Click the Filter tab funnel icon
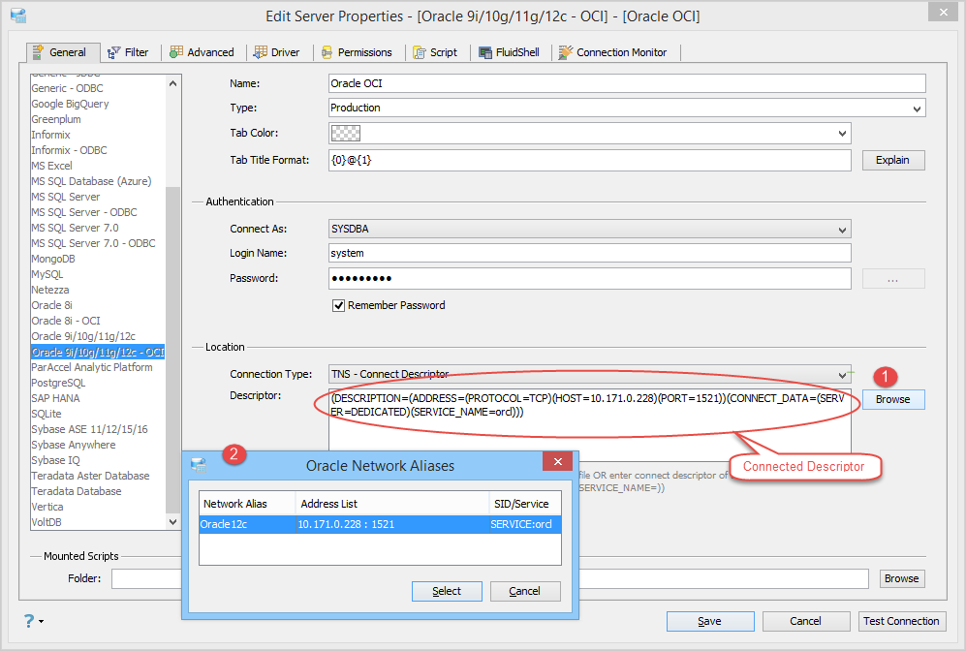Viewport: 966px width, 651px height. tap(114, 53)
